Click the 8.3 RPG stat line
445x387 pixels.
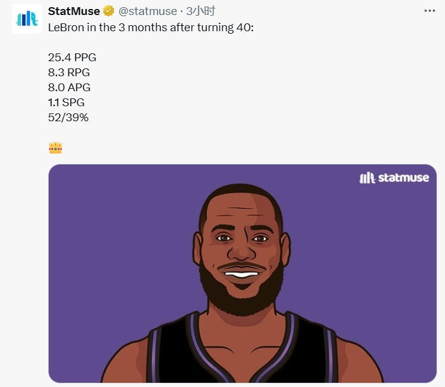69,73
